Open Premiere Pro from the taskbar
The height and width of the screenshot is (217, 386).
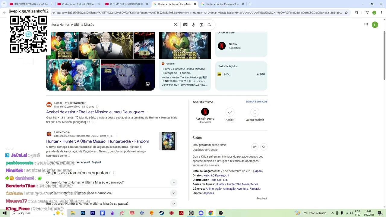point(93,213)
